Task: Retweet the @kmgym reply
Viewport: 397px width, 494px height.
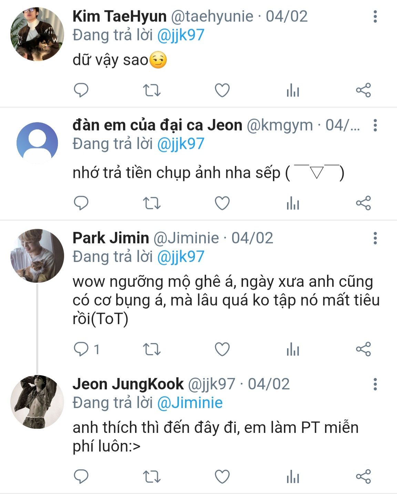Action: click(x=152, y=203)
